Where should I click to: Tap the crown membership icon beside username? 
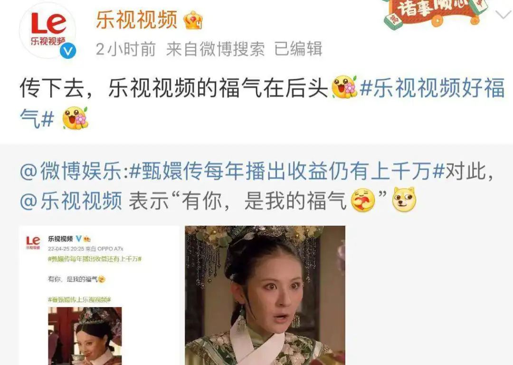pyautogui.click(x=193, y=20)
